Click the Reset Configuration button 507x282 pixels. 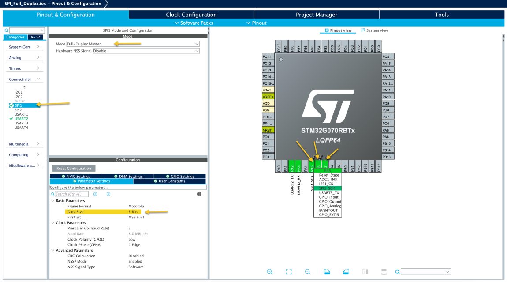coord(73,168)
